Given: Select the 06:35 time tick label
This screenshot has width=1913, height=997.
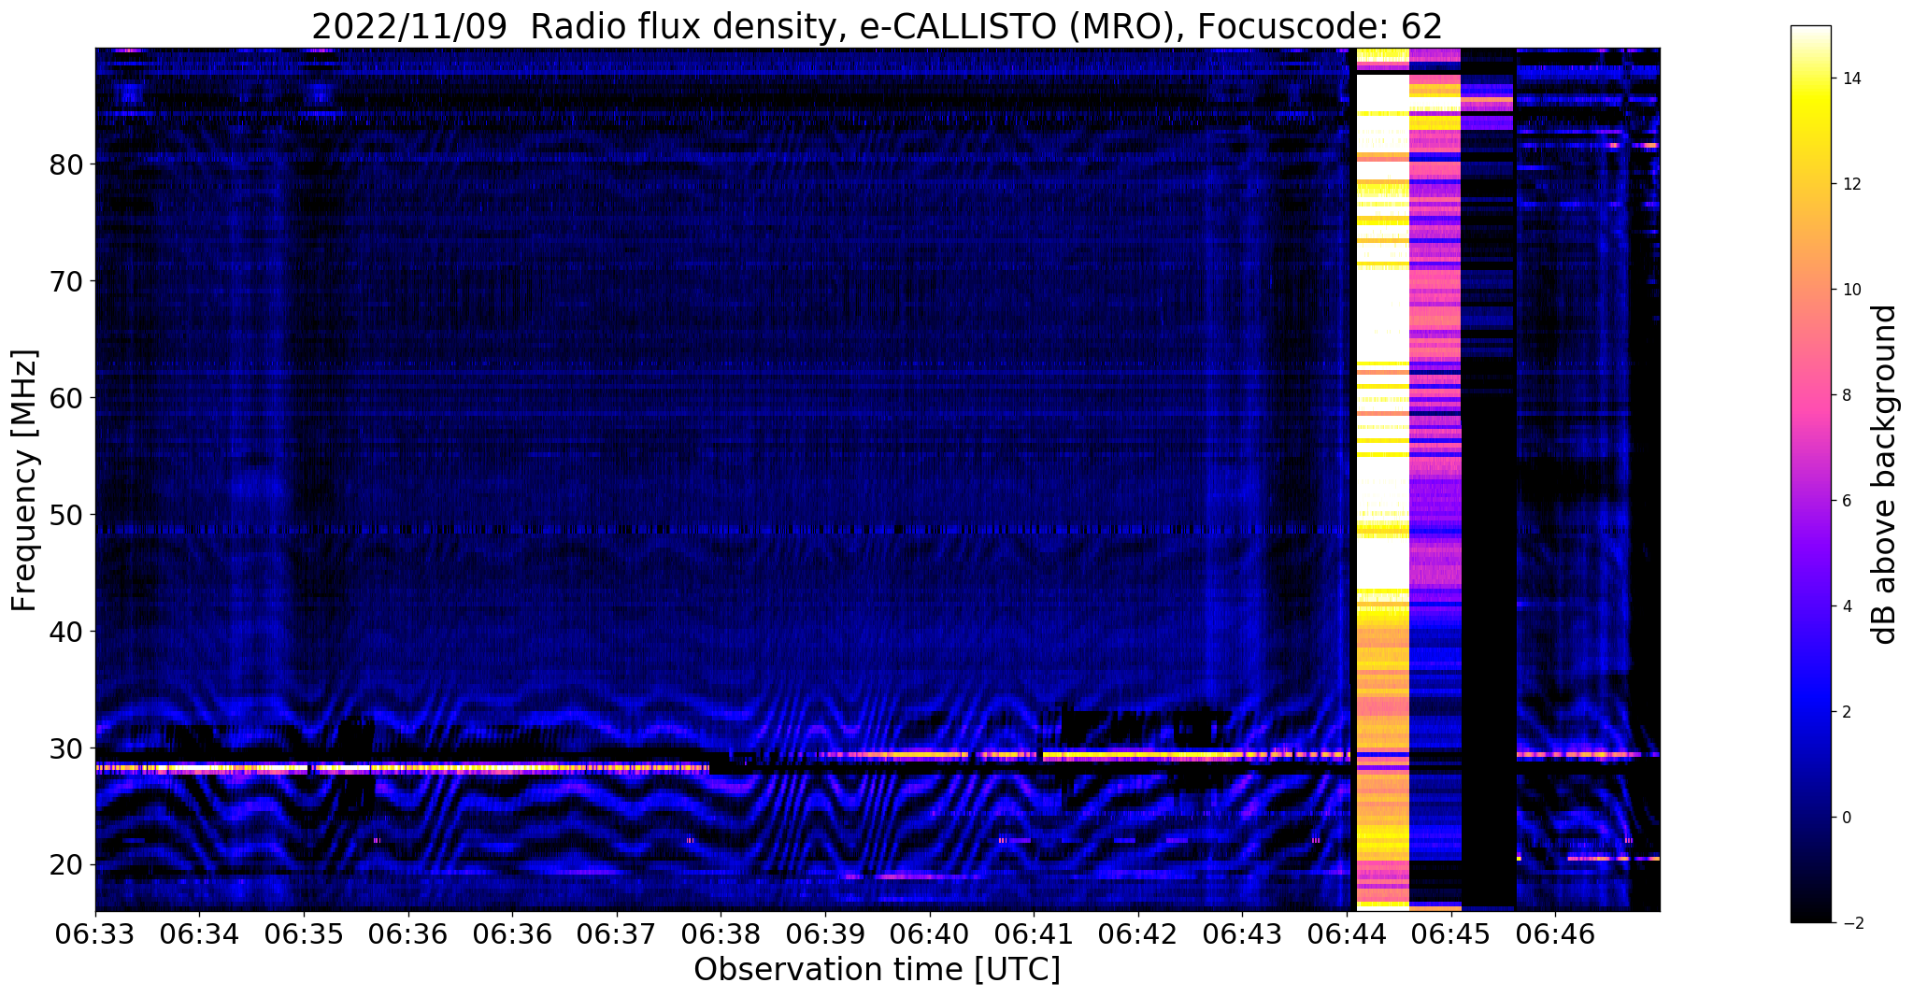Looking at the screenshot, I should (x=304, y=934).
